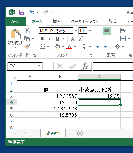
Task: Toggle underline formatting
Action: (x=58, y=39)
